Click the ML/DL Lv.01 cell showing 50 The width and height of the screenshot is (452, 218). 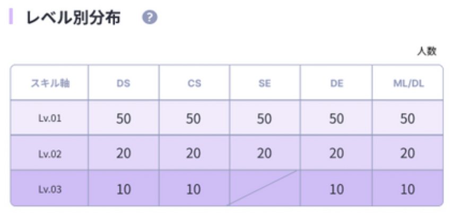[407, 118]
